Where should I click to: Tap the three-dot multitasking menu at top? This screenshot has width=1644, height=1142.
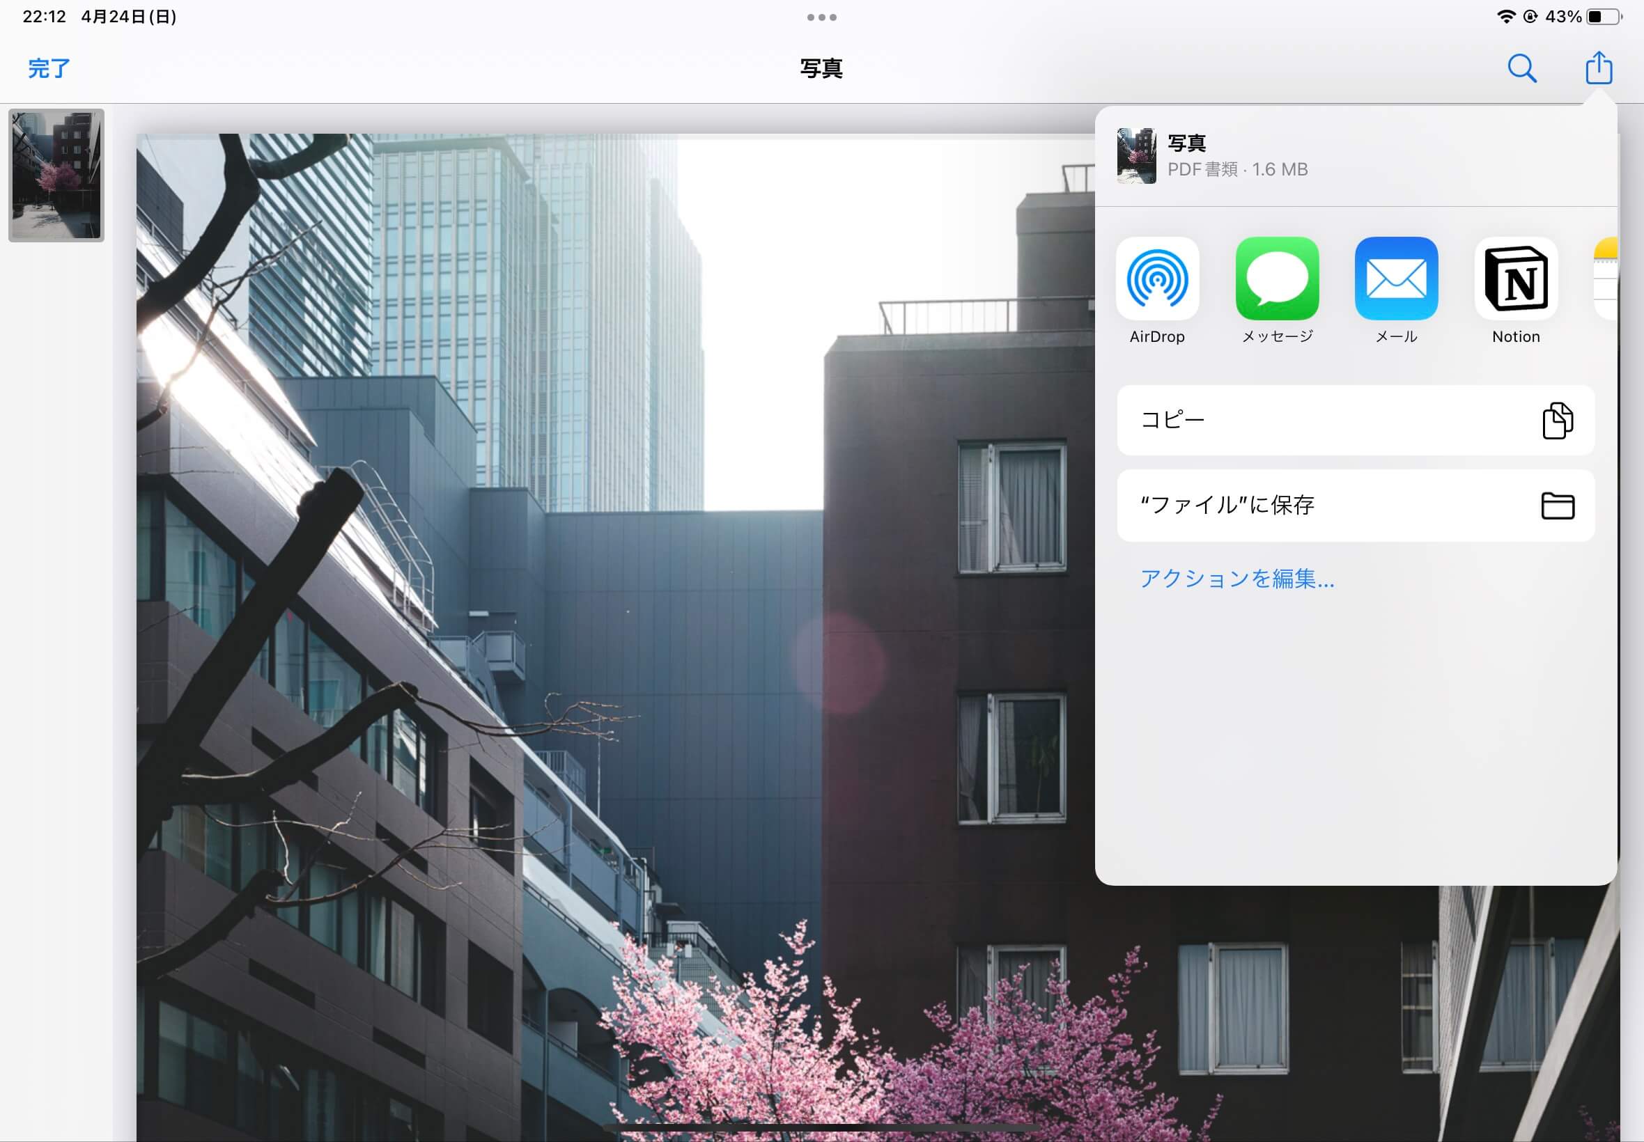(x=821, y=17)
